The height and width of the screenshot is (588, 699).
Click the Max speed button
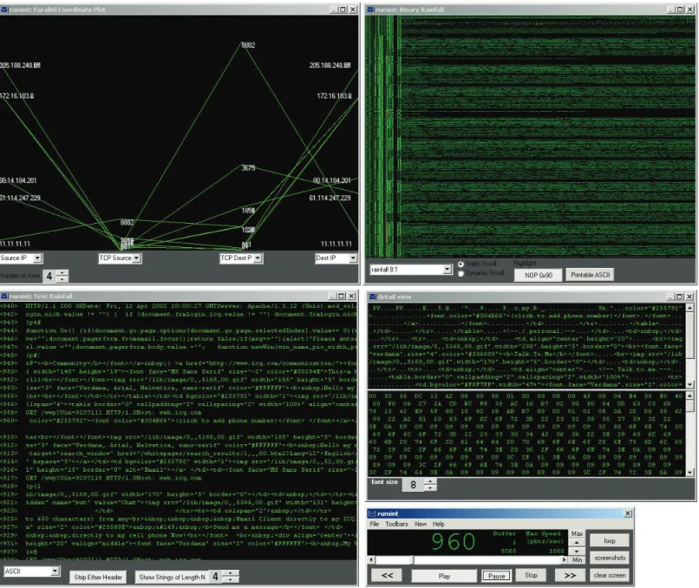coord(577,533)
